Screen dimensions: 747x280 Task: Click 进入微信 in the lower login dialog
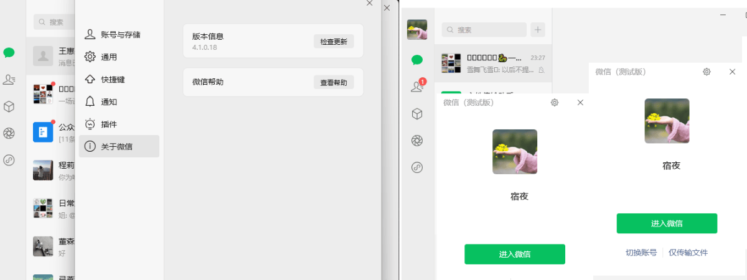tap(515, 254)
